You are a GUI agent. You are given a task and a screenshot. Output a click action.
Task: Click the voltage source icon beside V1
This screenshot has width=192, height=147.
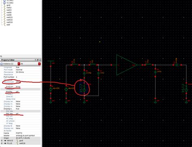click(x=4, y=3)
